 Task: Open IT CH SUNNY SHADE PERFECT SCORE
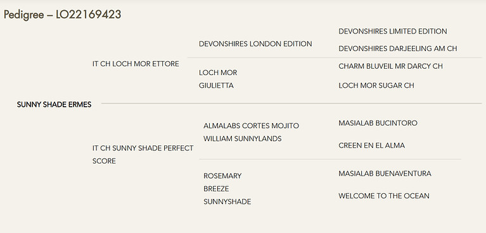(143, 155)
